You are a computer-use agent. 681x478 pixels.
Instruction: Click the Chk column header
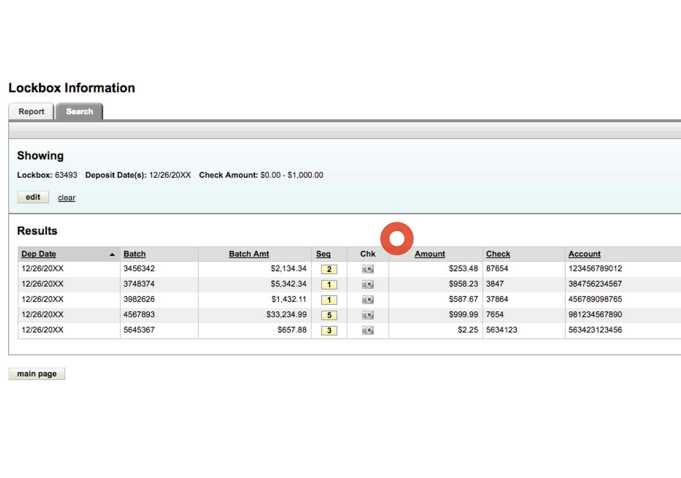pos(368,254)
